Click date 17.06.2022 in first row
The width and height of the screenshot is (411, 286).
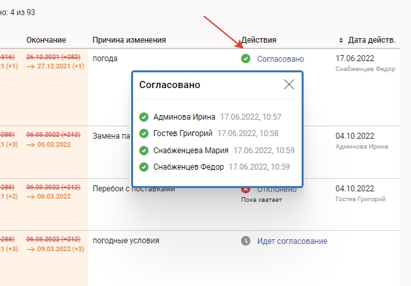355,59
